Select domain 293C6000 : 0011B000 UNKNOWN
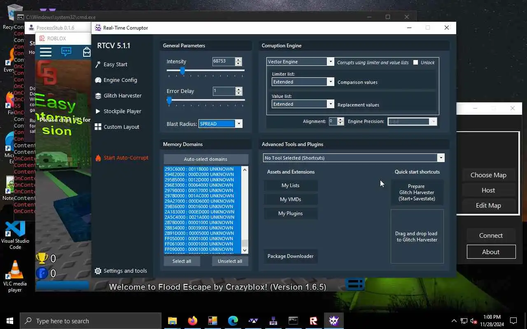 [199, 169]
